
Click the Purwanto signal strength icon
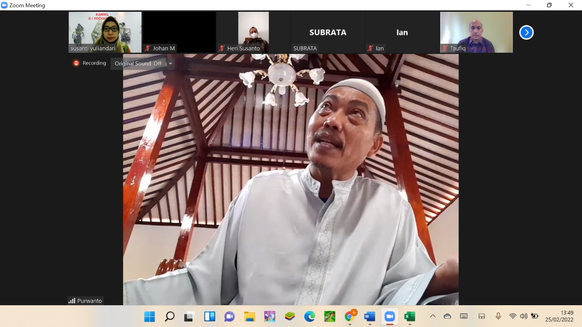pyautogui.click(x=72, y=301)
